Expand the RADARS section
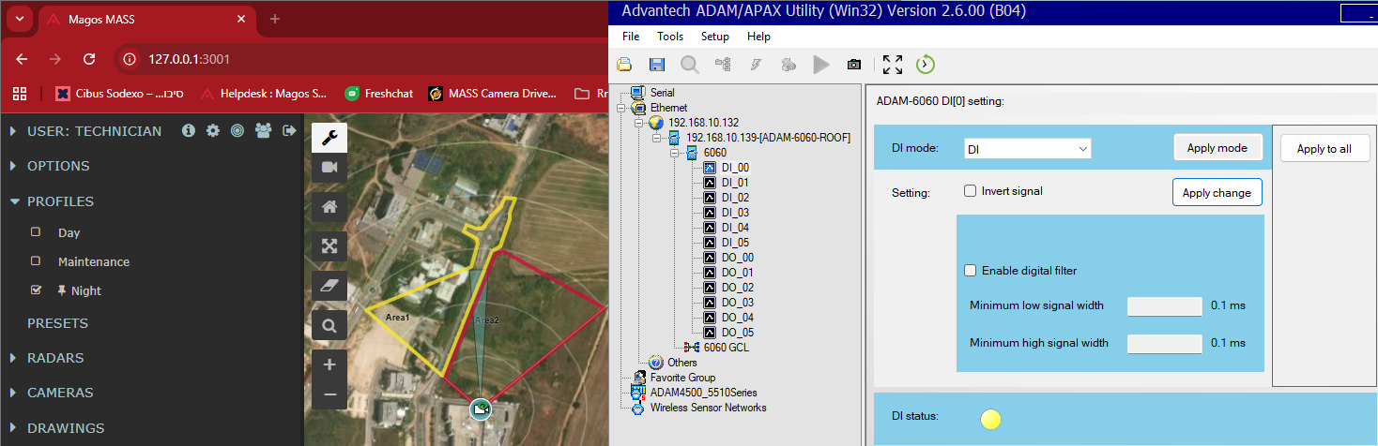1378x446 pixels. (14, 358)
